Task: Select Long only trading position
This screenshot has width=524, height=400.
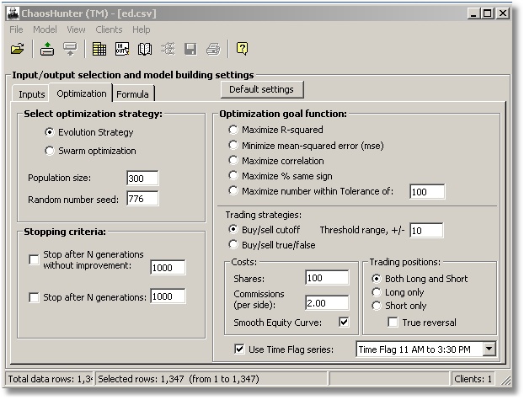Action: point(377,292)
